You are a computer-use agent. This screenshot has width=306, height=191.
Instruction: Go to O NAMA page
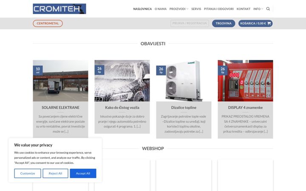(x=161, y=9)
